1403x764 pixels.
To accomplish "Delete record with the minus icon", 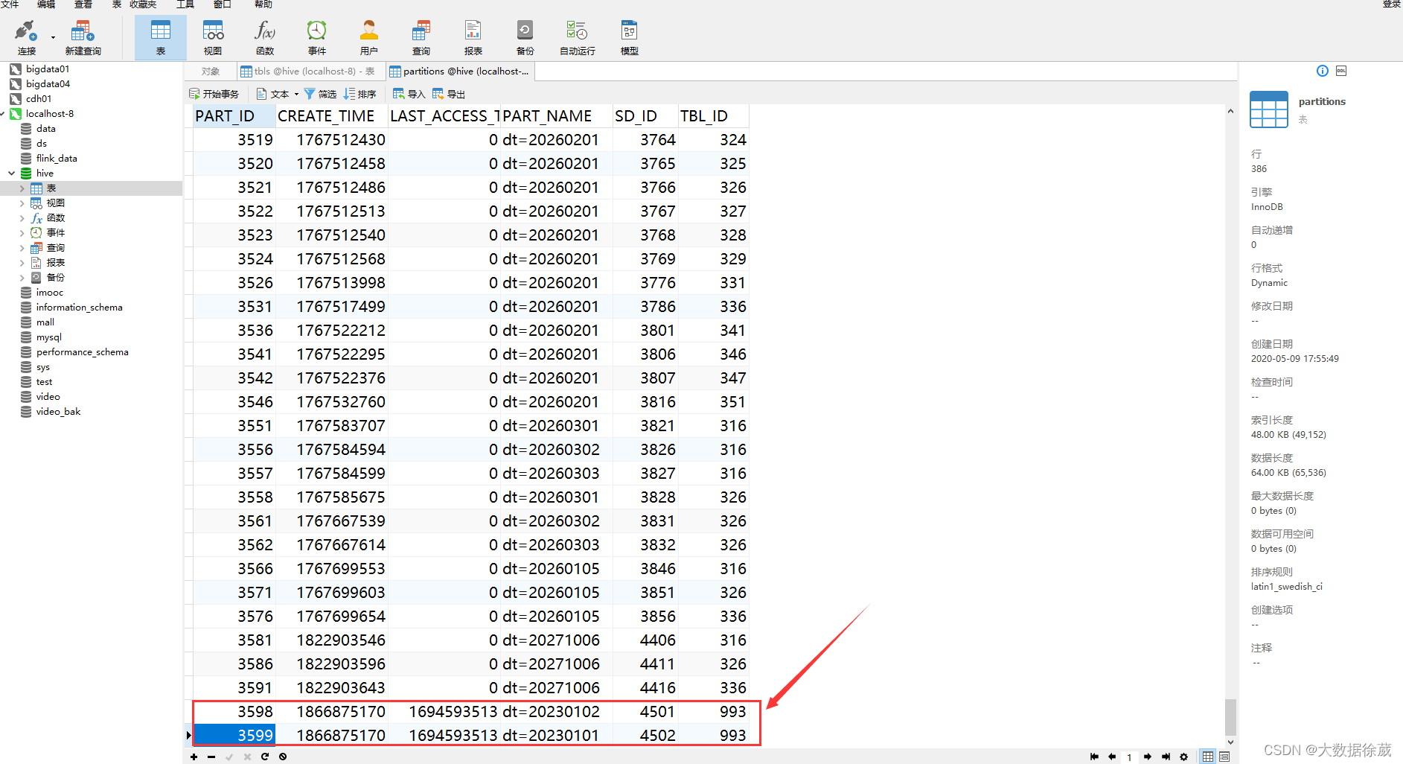I will tap(211, 757).
